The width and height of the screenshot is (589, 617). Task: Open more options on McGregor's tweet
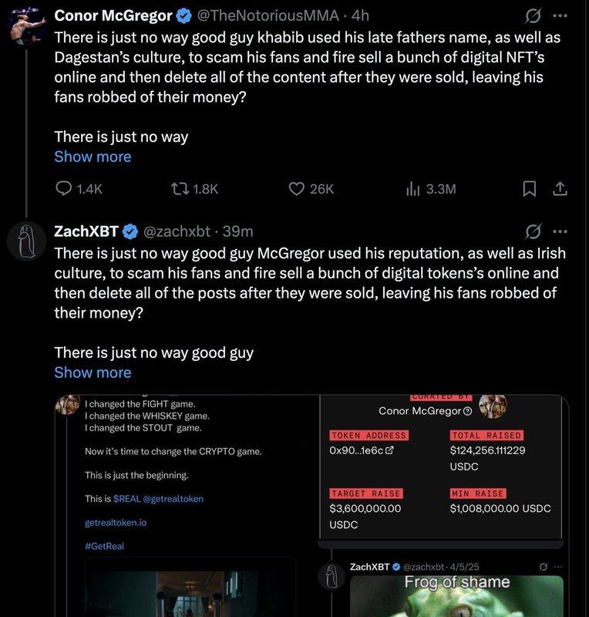point(560,15)
